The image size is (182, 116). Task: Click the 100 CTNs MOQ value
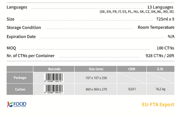[165, 48]
